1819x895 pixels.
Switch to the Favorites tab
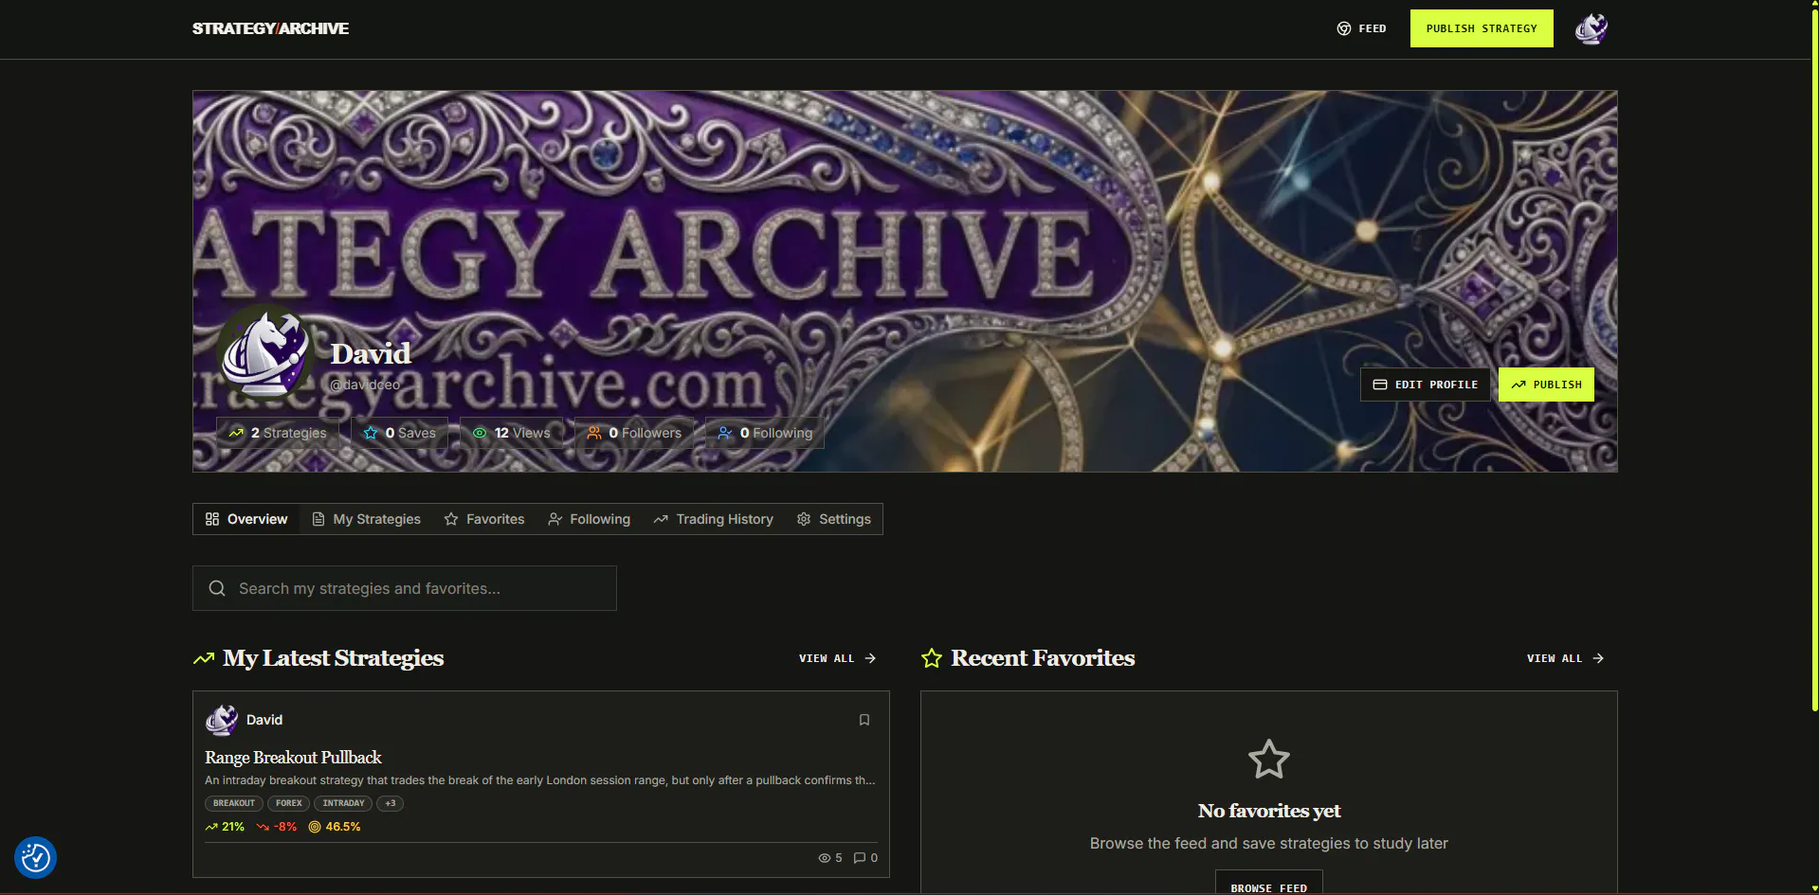[484, 519]
